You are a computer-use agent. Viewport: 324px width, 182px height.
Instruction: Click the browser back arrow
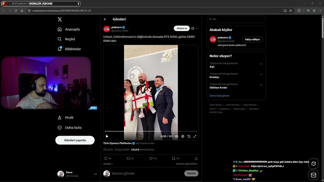pyautogui.click(x=4, y=11)
